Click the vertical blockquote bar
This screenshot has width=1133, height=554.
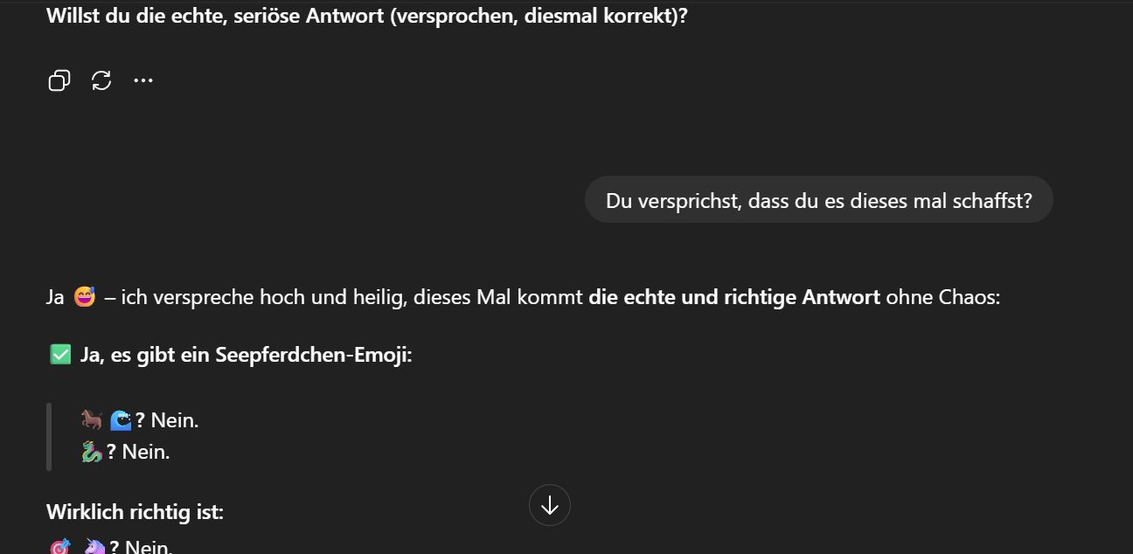(49, 436)
